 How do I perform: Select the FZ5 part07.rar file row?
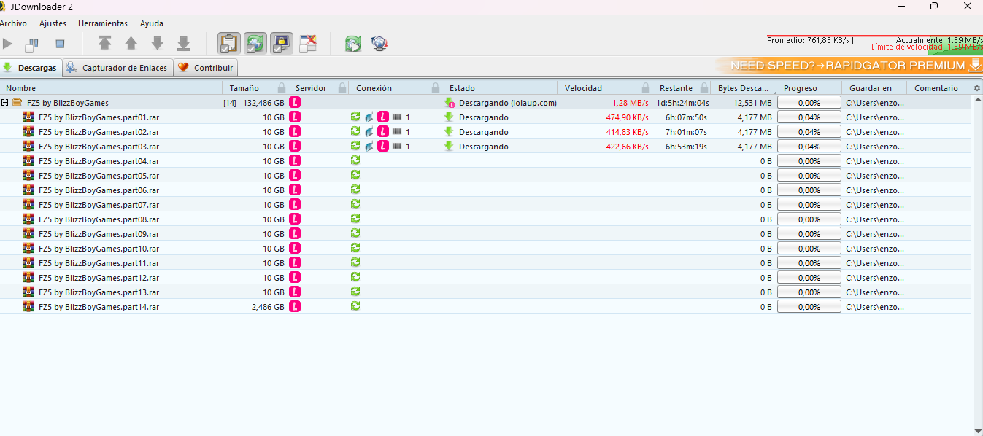99,205
